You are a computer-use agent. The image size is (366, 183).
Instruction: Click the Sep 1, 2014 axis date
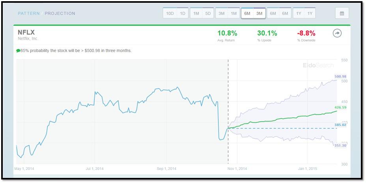pos(166,168)
